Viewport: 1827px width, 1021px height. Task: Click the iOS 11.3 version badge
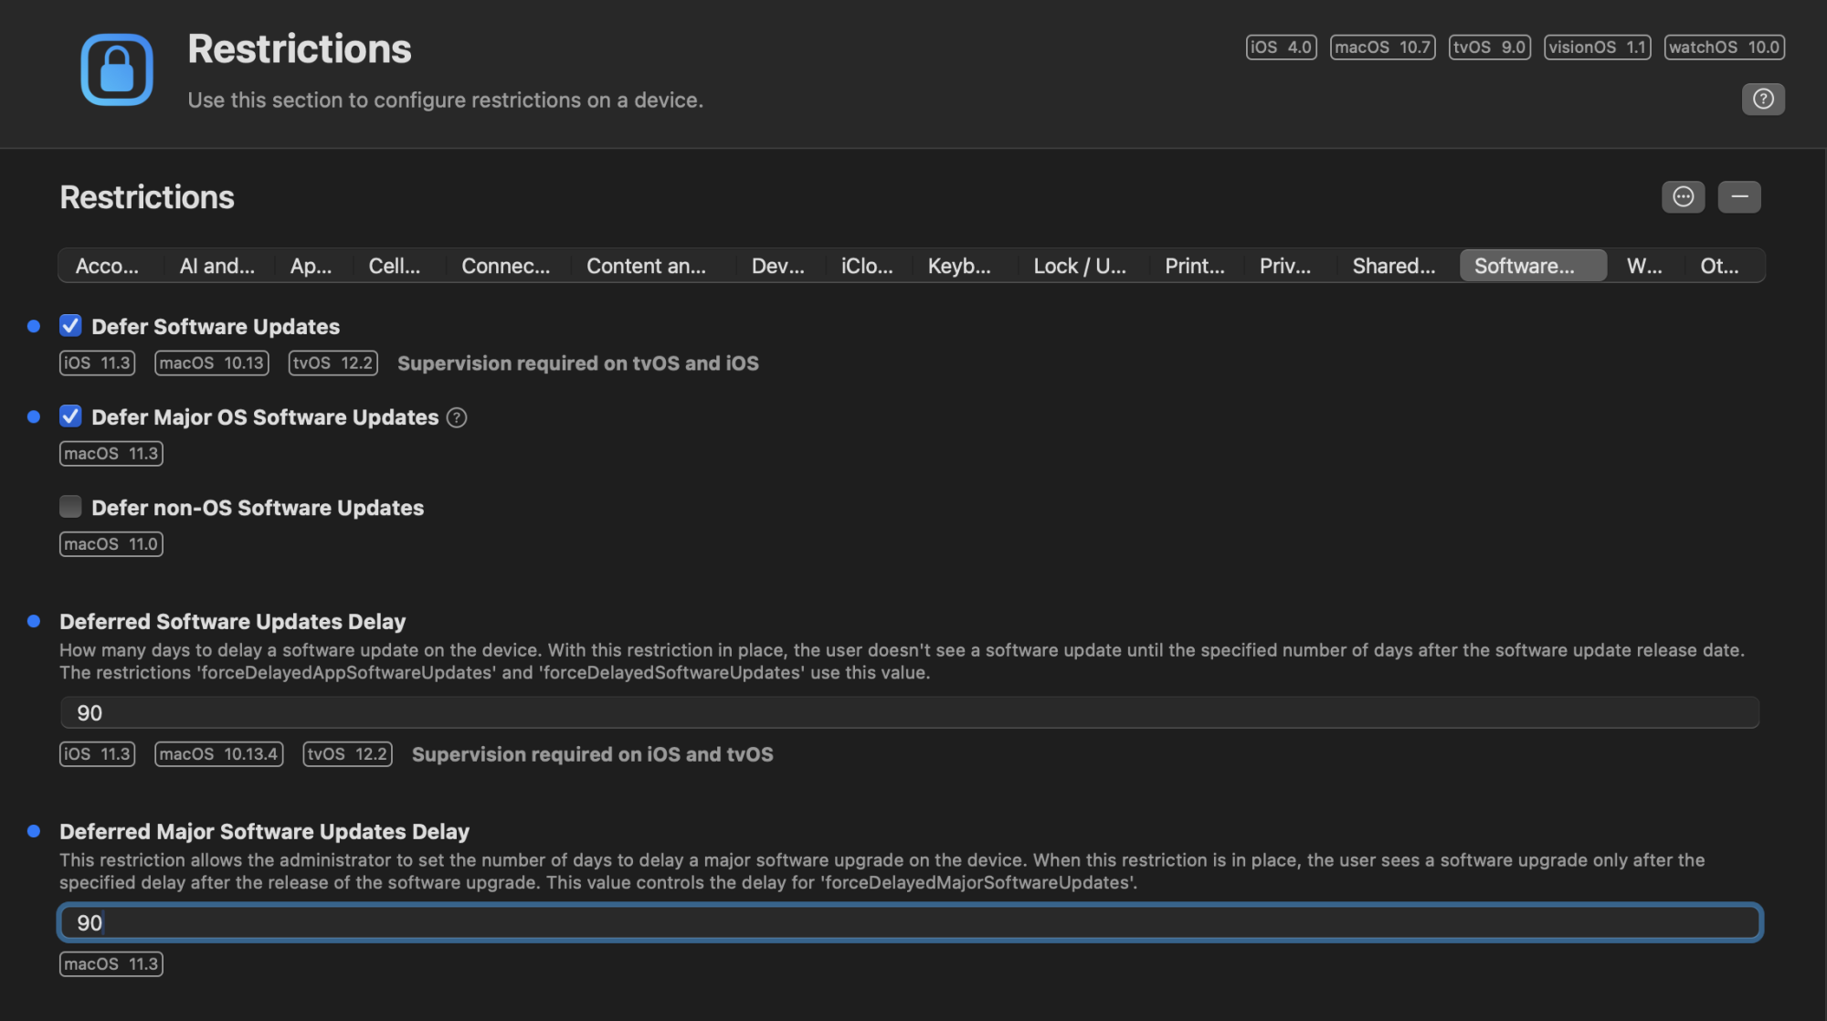click(x=97, y=363)
